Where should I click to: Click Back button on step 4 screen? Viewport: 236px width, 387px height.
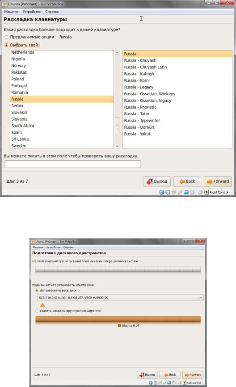coord(170,374)
